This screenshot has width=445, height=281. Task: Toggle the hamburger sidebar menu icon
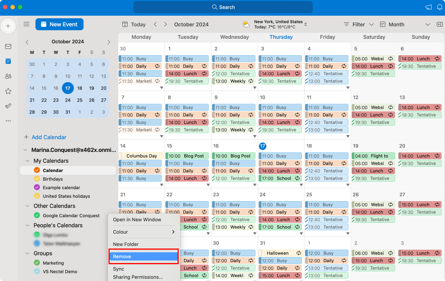tap(26, 24)
